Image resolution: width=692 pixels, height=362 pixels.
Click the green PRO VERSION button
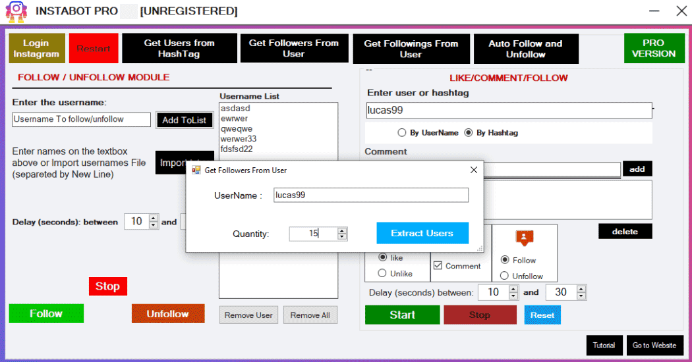click(653, 48)
